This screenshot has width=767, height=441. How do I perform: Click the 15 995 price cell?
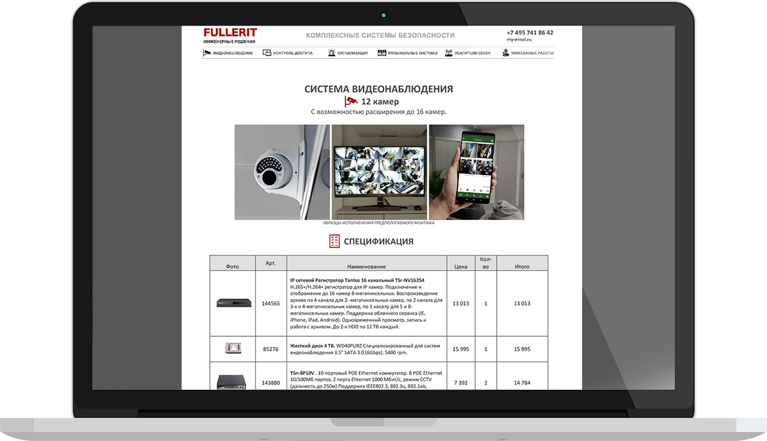pyautogui.click(x=461, y=349)
